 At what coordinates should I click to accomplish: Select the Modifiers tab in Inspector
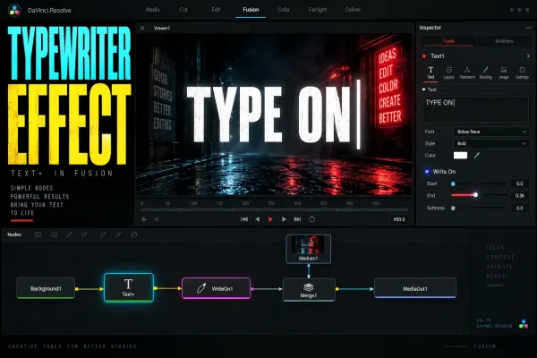[504, 41]
